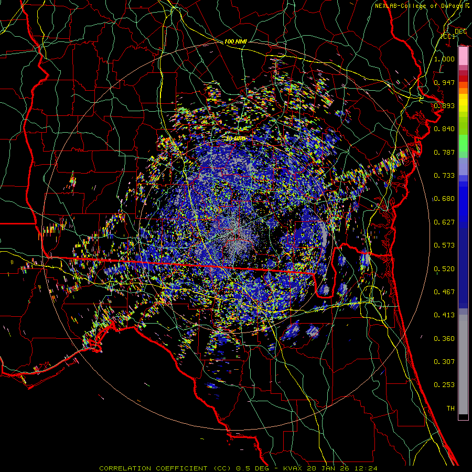Pick the bright green band of color bar

[x=463, y=144]
